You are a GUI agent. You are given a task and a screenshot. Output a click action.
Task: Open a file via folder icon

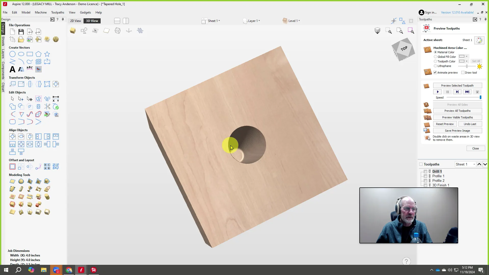coord(21,39)
